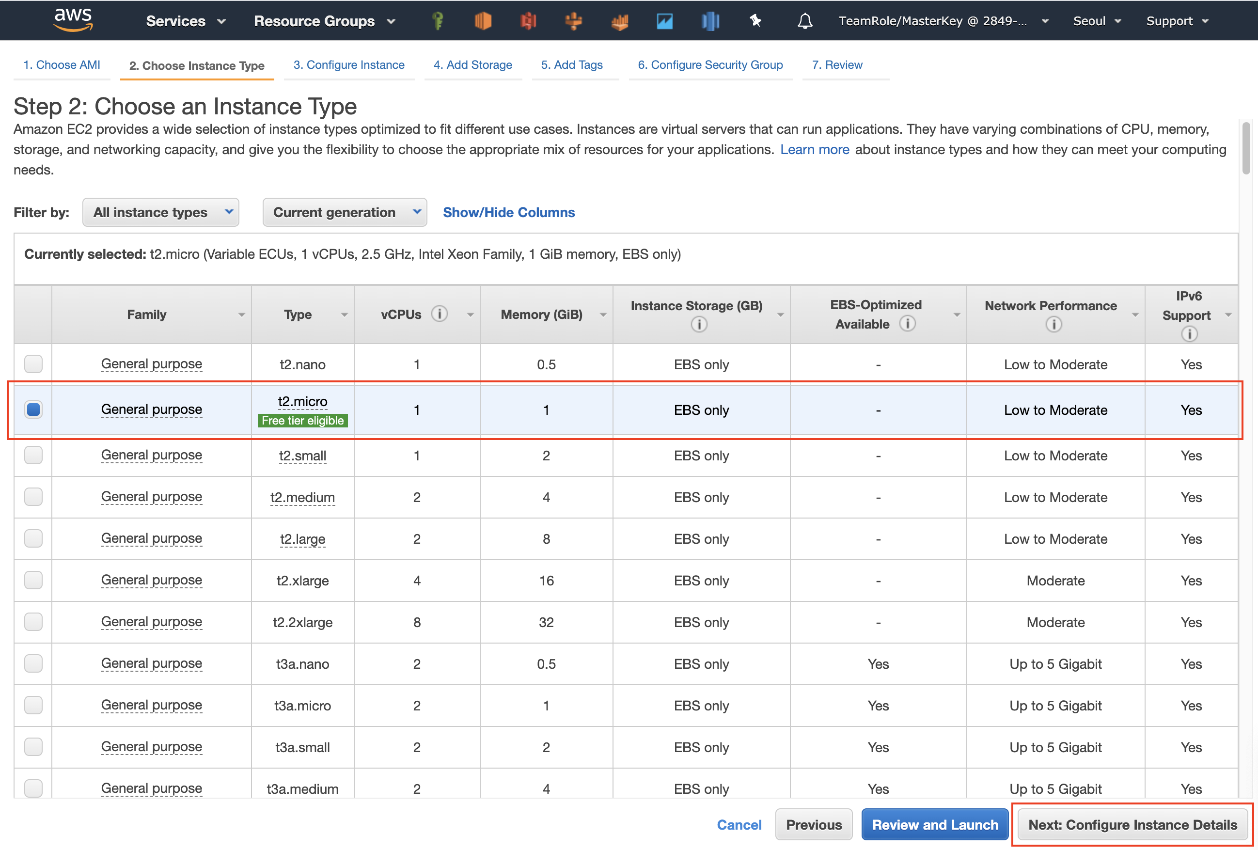Click Next: Configure Instance Details
The height and width of the screenshot is (850, 1258).
tap(1132, 824)
